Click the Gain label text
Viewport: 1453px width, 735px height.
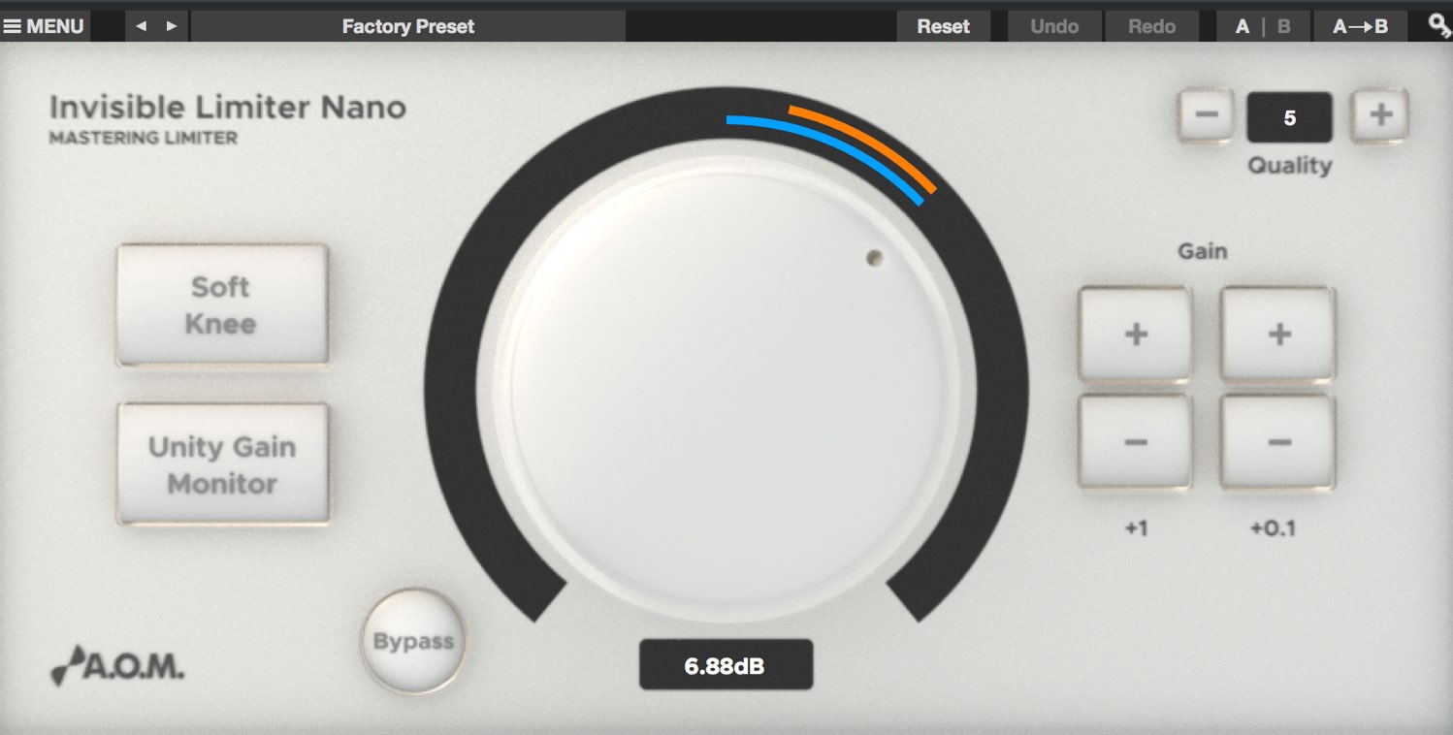[1202, 252]
